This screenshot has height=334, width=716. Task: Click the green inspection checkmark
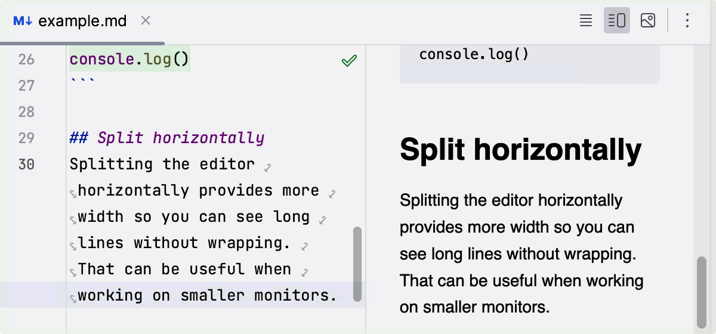(x=349, y=60)
